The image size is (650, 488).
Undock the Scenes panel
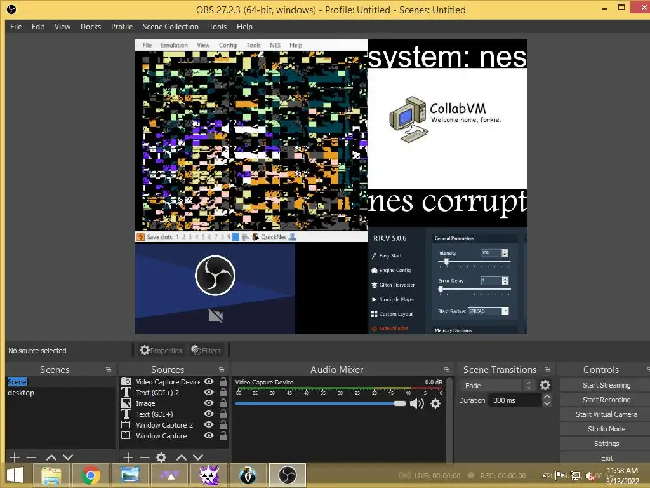[108, 369]
